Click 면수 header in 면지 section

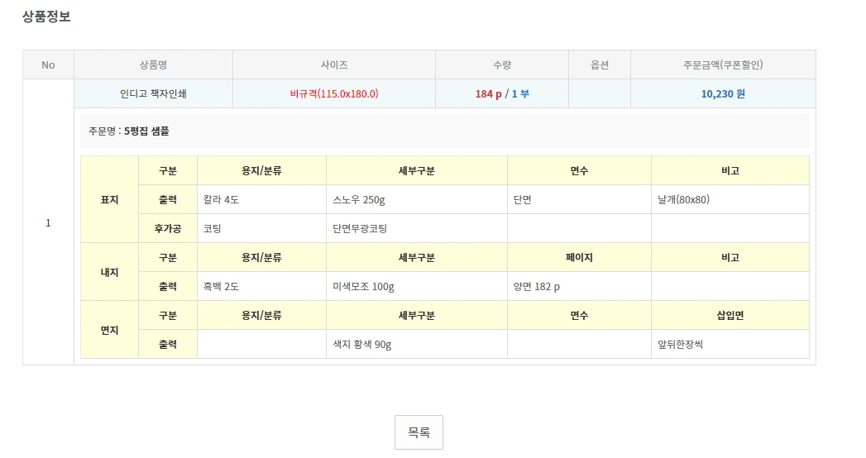tap(579, 316)
